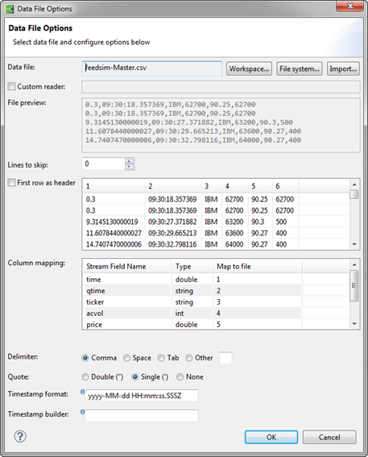Enable the Custom reader checkbox
The width and height of the screenshot is (368, 457).
pos(11,86)
